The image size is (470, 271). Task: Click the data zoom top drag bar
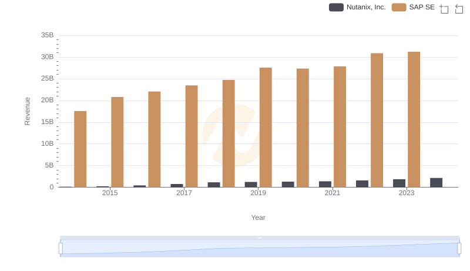pos(260,237)
